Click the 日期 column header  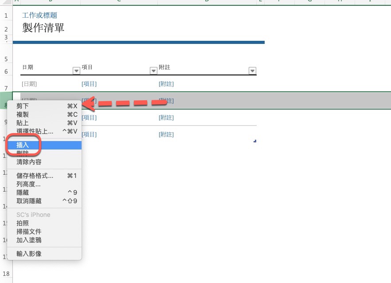tap(27, 67)
